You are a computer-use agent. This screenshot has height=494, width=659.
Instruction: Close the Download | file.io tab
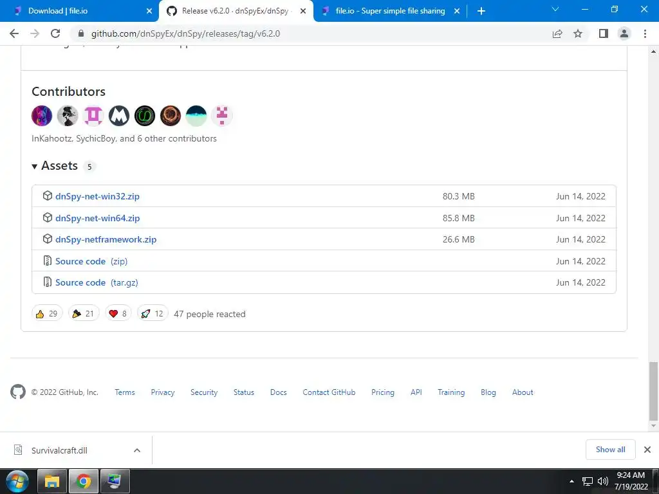pos(149,11)
